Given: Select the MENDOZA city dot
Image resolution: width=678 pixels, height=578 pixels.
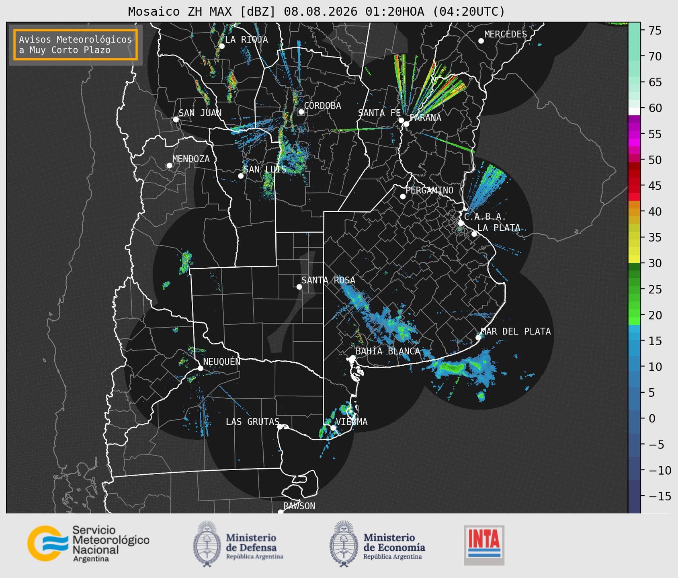Looking at the screenshot, I should click(170, 166).
